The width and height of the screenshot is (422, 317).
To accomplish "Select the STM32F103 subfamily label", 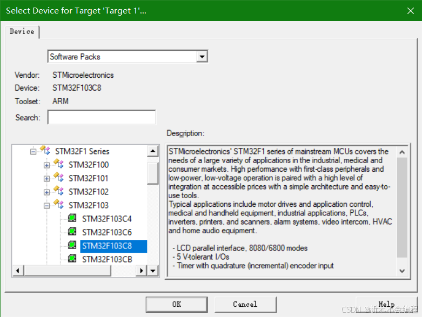I will tap(89, 205).
